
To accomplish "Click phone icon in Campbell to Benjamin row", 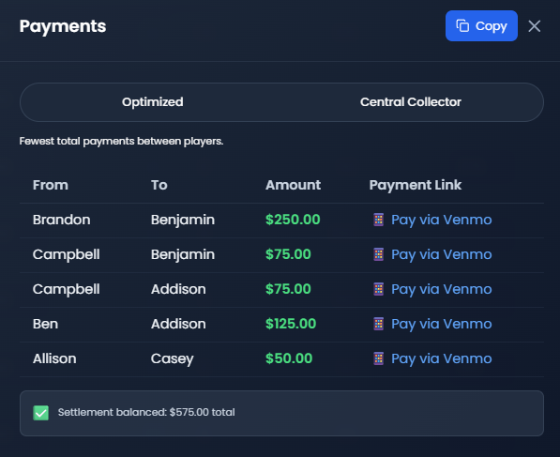I will [x=379, y=254].
